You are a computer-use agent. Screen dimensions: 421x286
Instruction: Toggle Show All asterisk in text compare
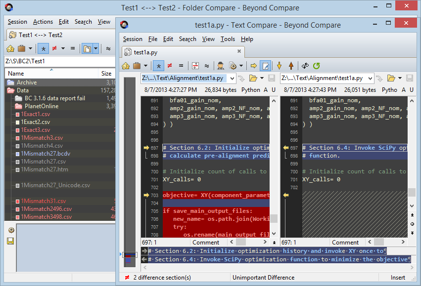[x=158, y=65]
